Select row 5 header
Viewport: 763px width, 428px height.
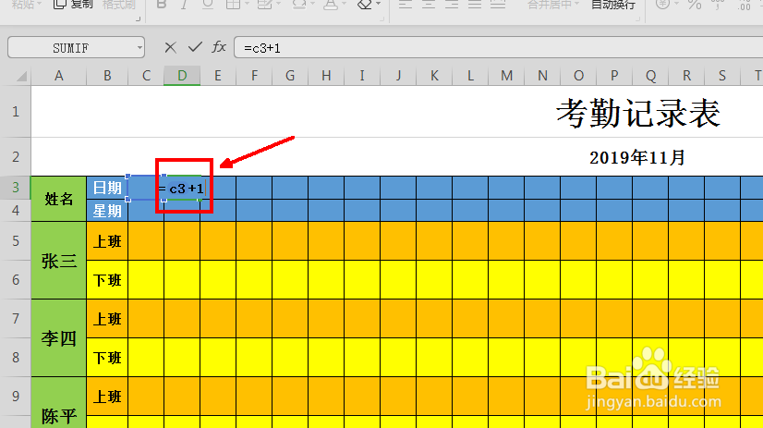click(16, 241)
